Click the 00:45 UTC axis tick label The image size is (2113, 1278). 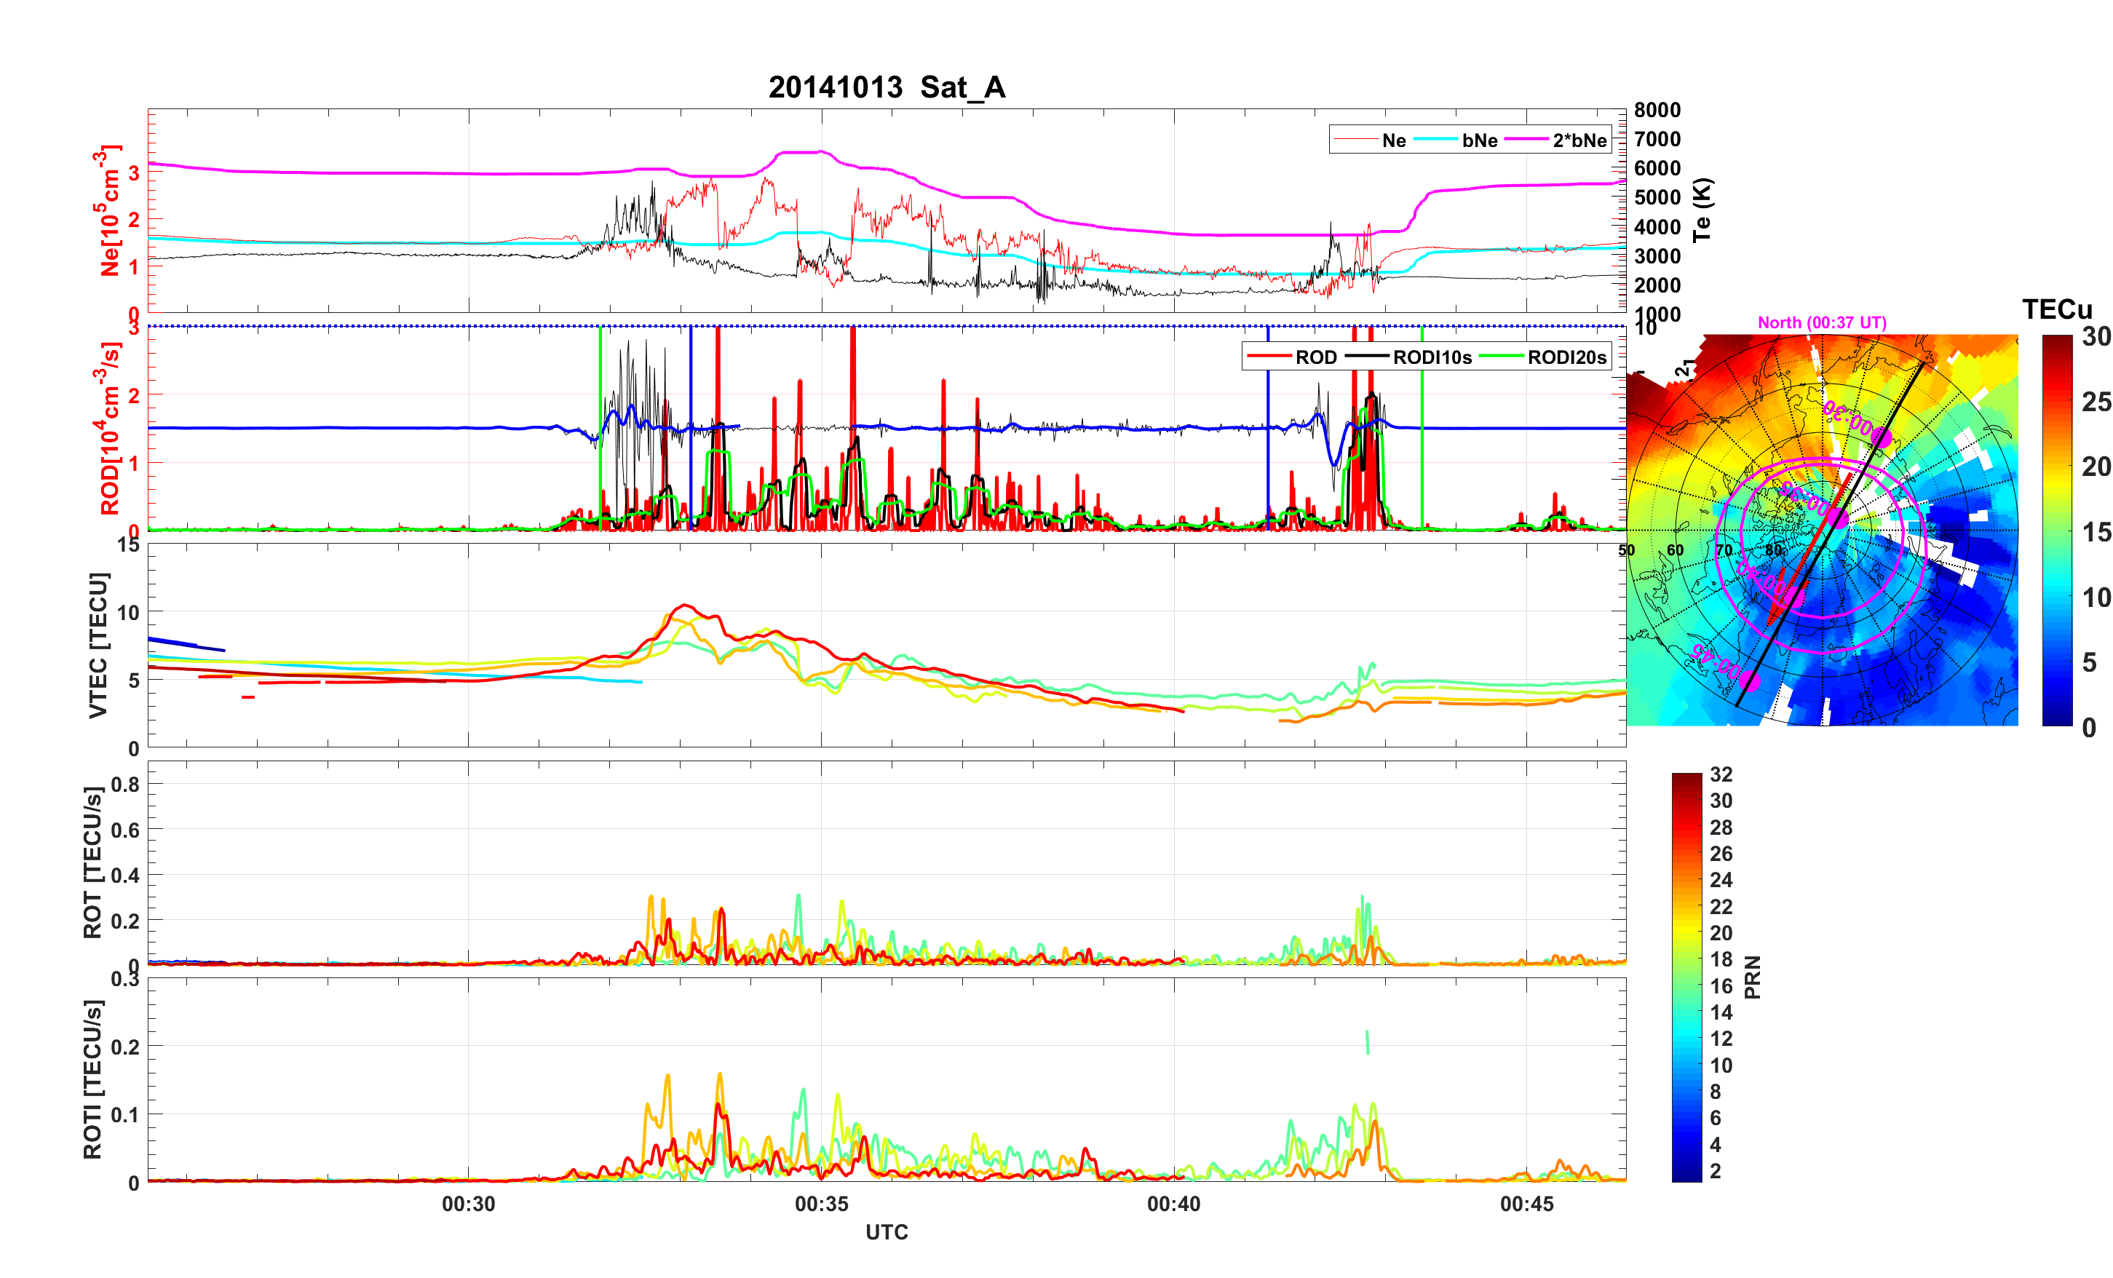(1526, 1203)
